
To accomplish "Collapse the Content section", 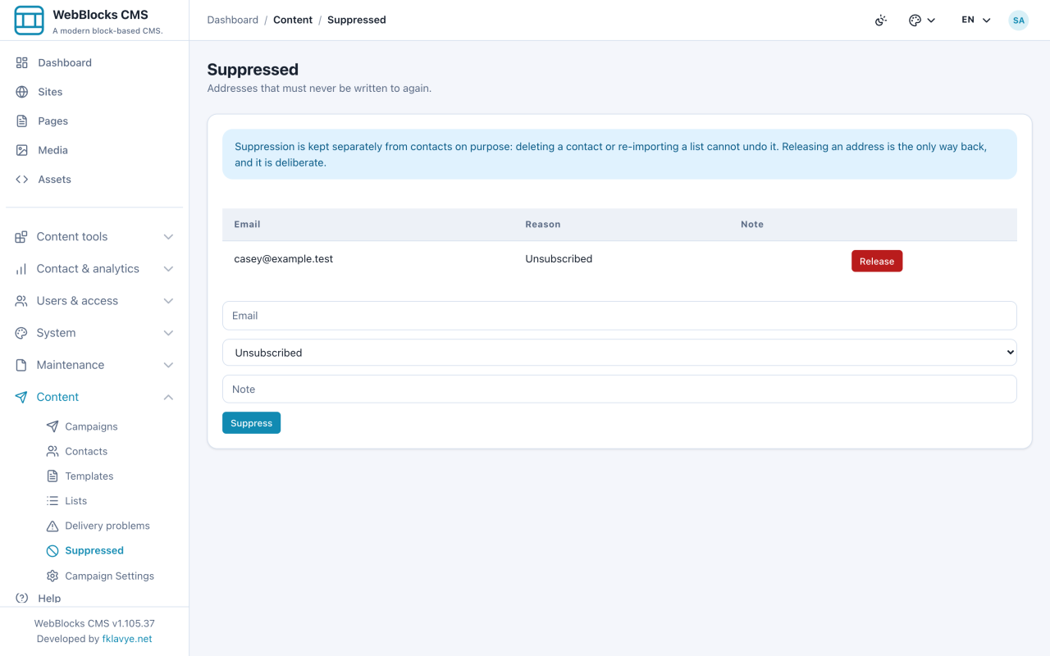I will pos(94,397).
